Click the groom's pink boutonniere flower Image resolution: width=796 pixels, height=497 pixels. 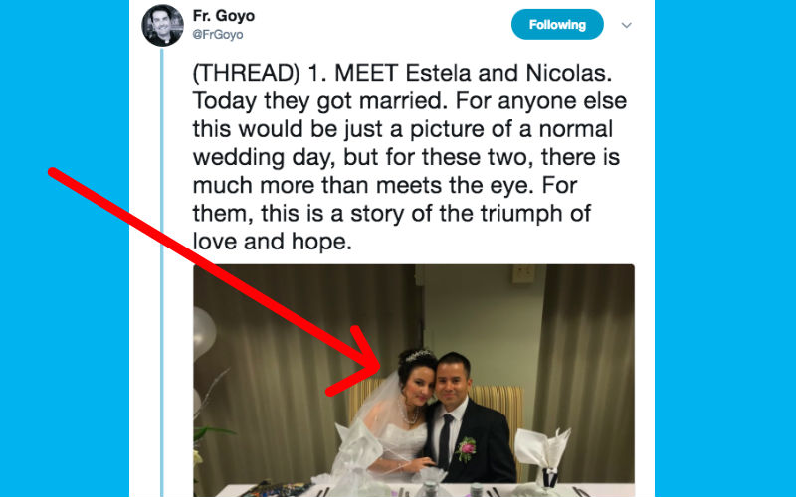coord(466,448)
